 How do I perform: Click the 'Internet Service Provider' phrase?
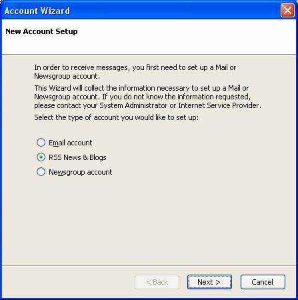pos(219,105)
